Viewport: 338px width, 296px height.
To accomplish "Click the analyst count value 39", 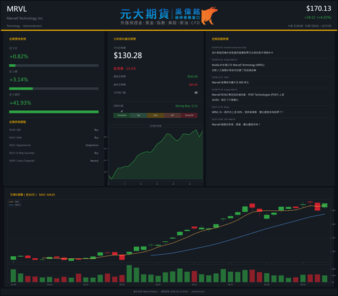I will point(196,93).
